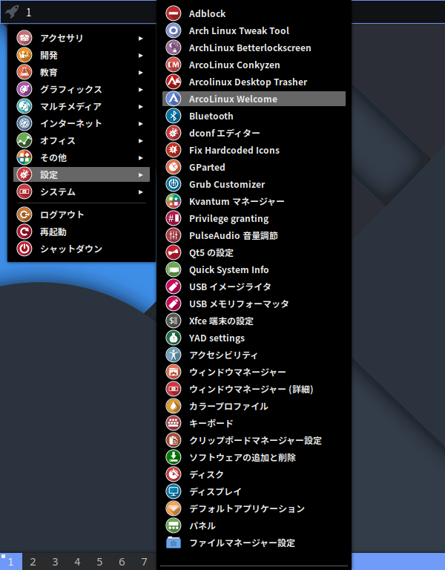Expand the システム submenu arrow
Image resolution: width=445 pixels, height=570 pixels.
[141, 192]
